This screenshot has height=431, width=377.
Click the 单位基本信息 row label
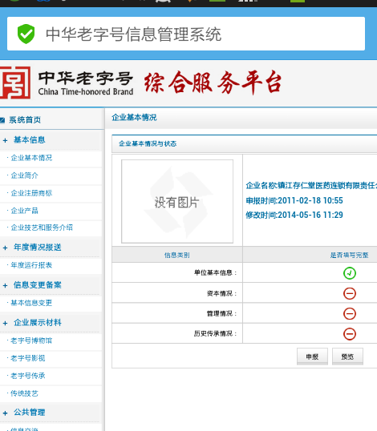coord(215,272)
